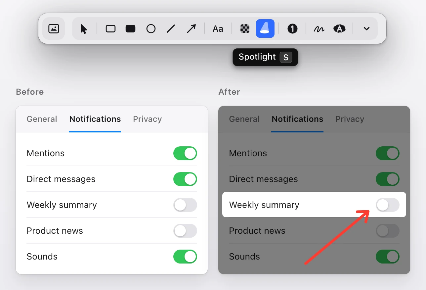Switch to Privacy tab in After panel
The height and width of the screenshot is (290, 426).
pos(350,119)
